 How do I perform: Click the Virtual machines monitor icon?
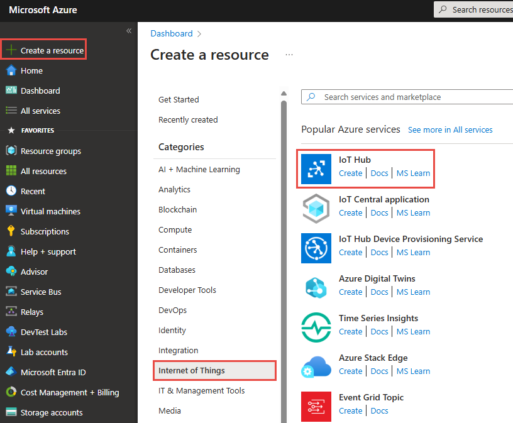(11, 211)
